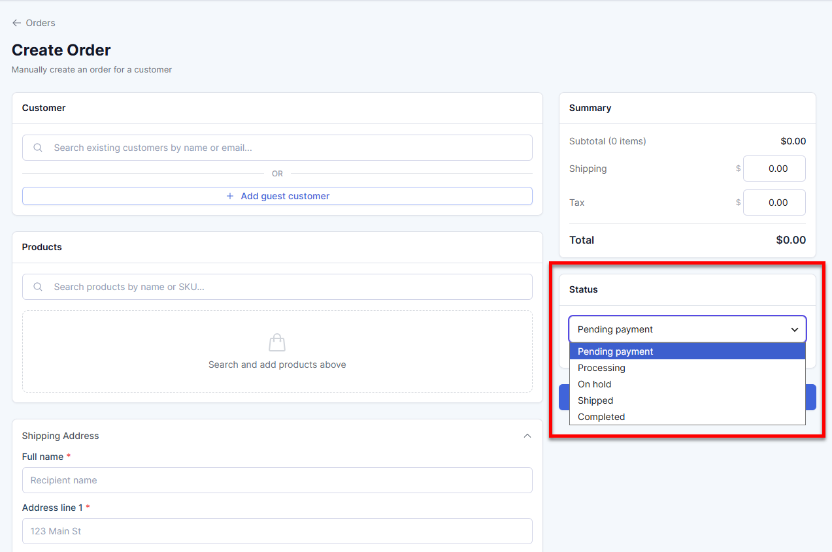Click the Create Order heading
The image size is (832, 552).
61,50
